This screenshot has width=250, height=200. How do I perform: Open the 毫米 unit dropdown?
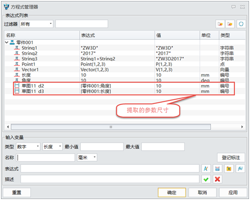coord(87,158)
